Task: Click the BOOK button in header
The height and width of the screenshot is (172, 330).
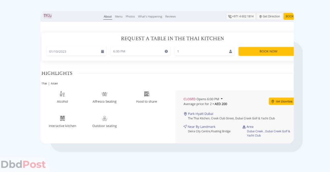Action: tap(288, 16)
